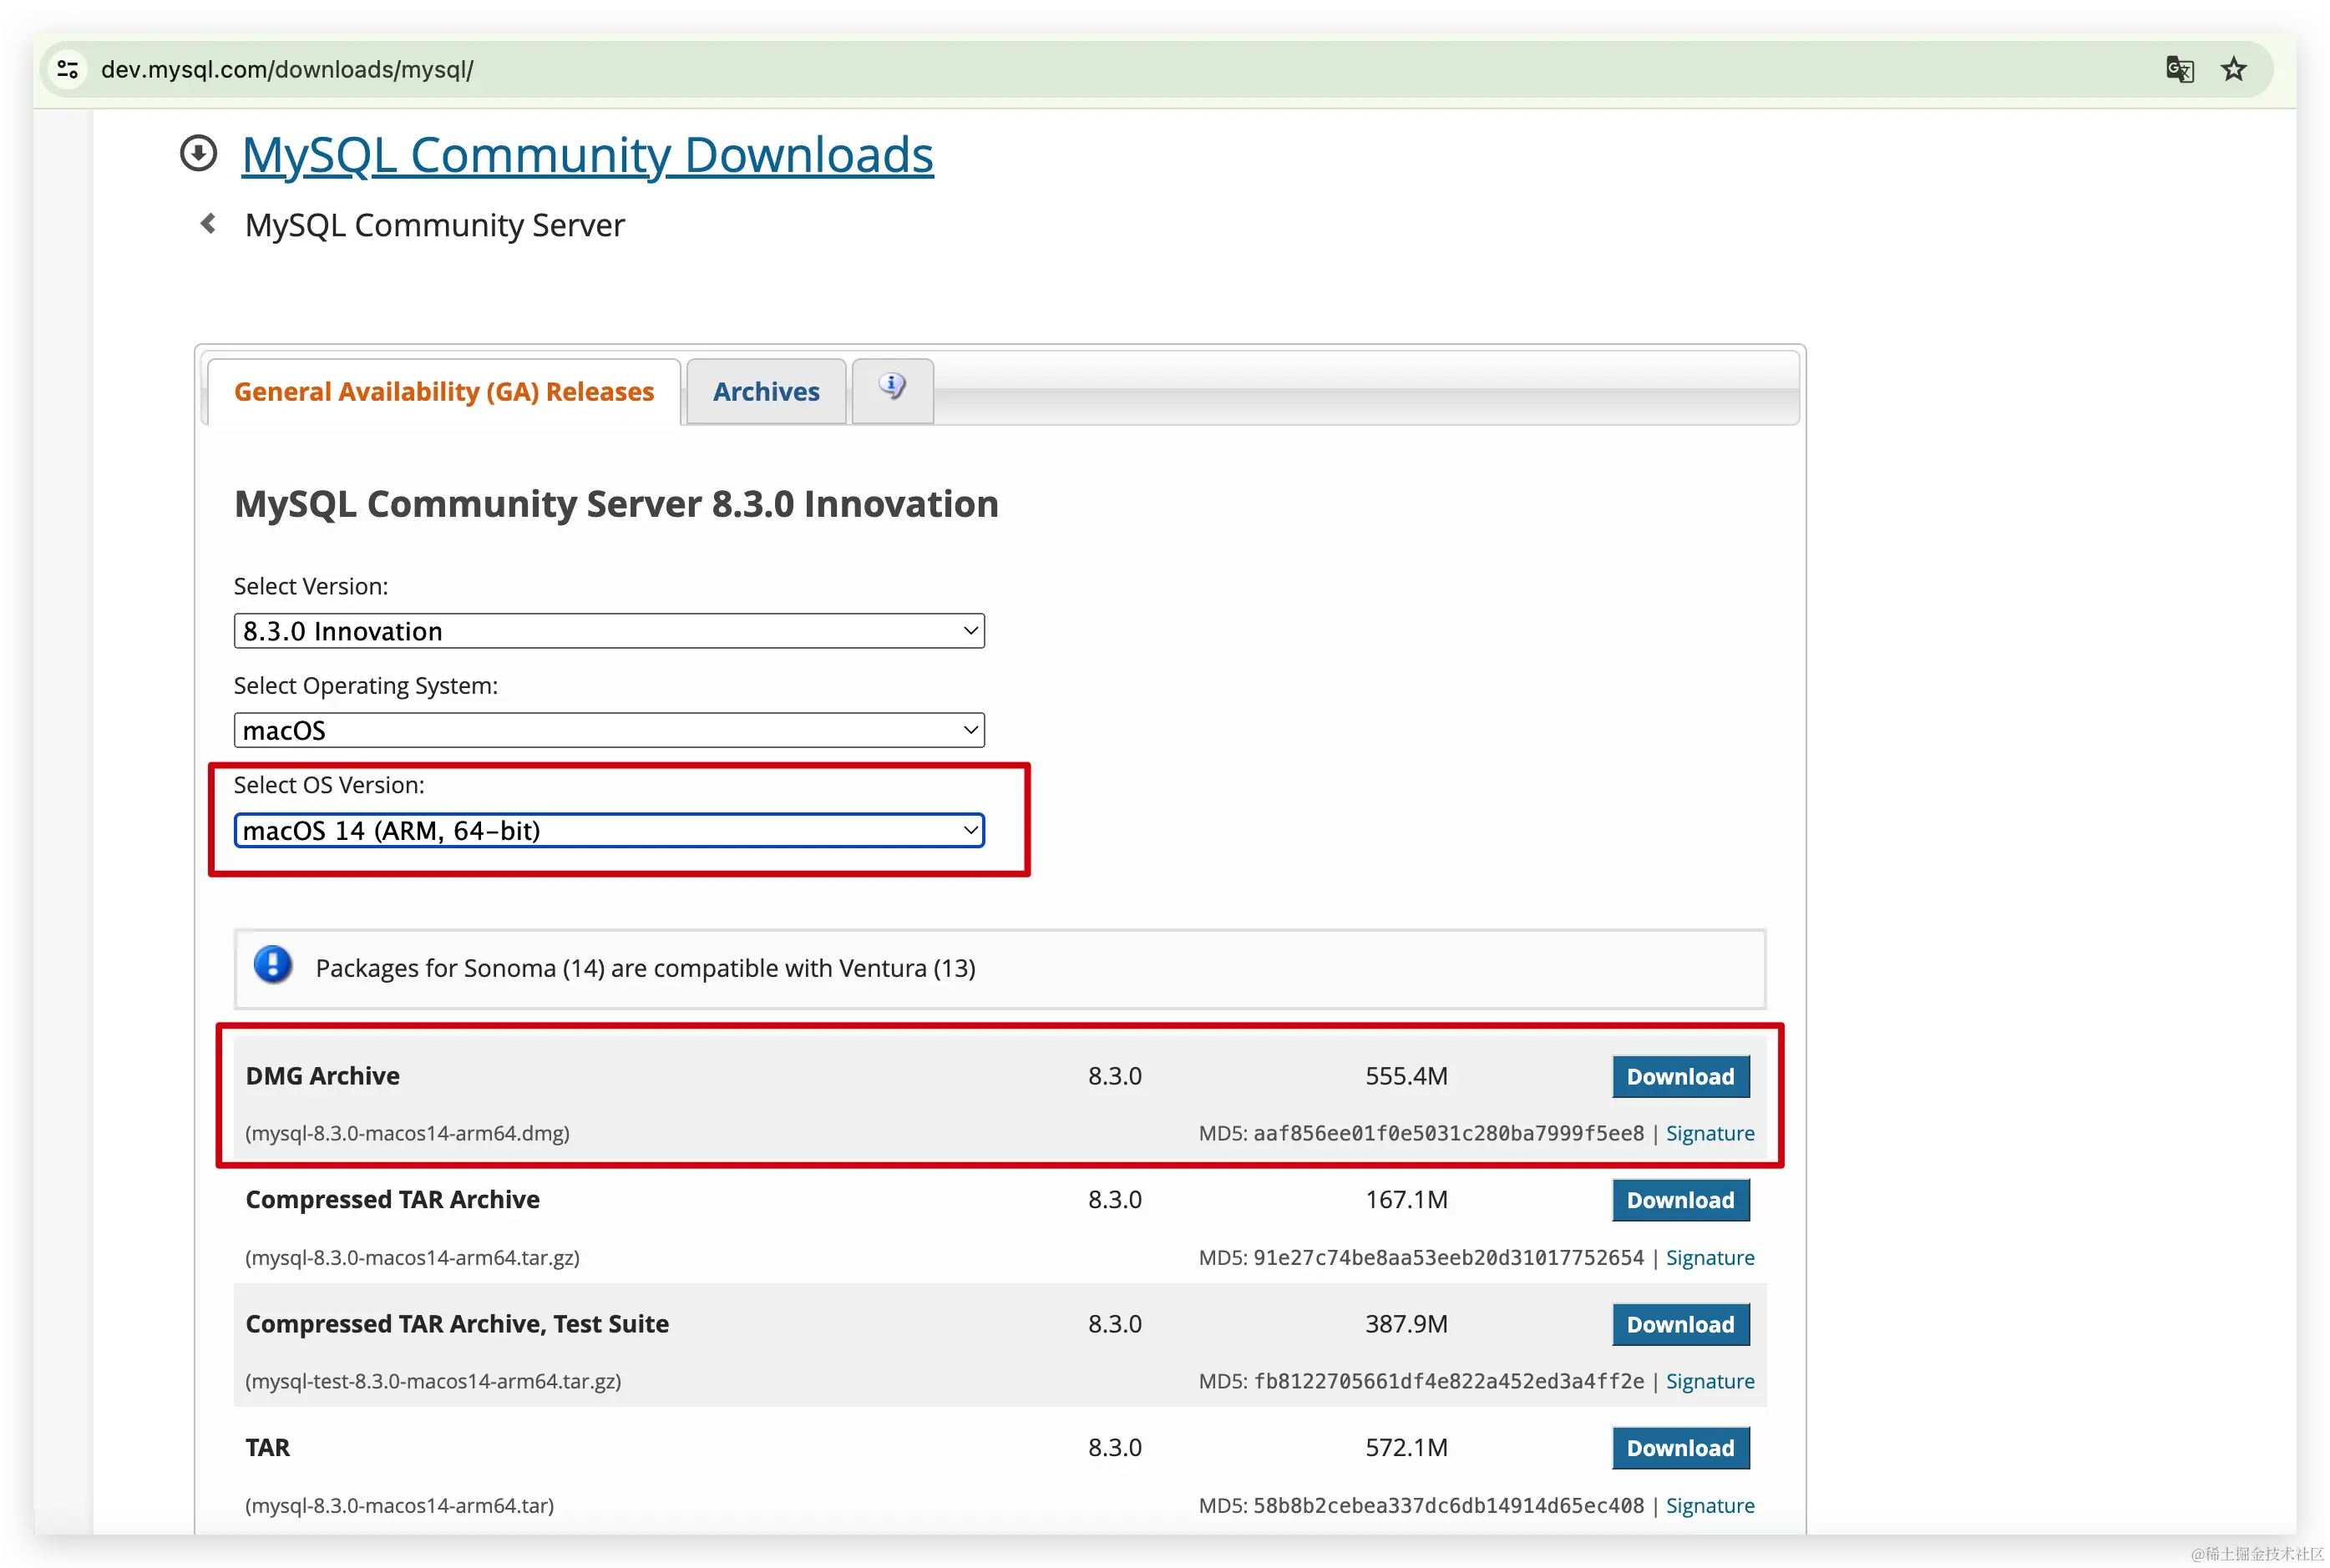
Task: Click the MySQL Community Server 8.3.0 Innovation heading
Action: coord(616,504)
